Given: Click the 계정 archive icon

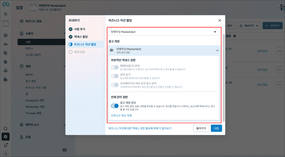Looking at the screenshot, I should pyautogui.click(x=22, y=66).
